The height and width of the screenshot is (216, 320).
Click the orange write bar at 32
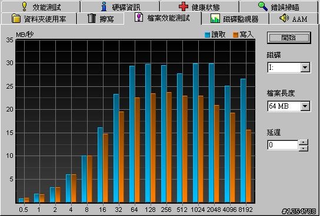pos(121,157)
